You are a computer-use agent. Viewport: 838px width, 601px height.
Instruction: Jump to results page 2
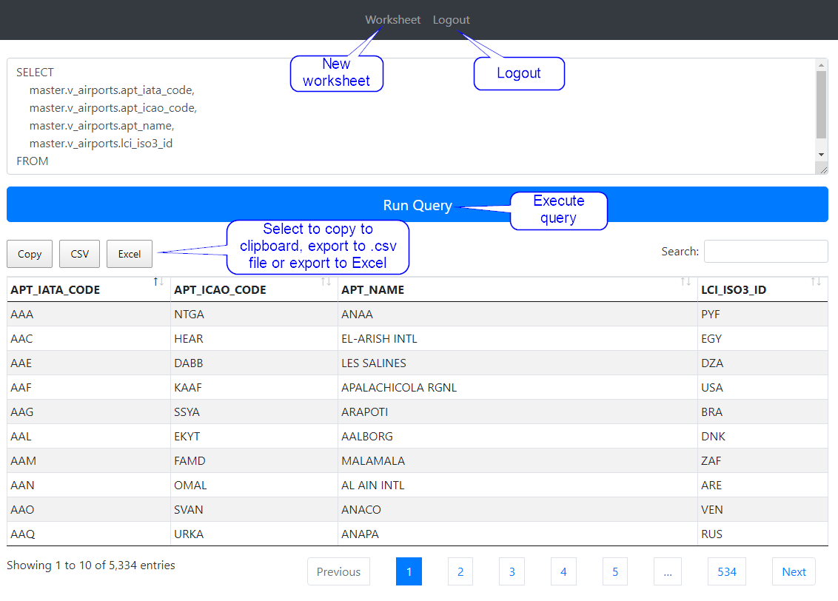(x=460, y=571)
